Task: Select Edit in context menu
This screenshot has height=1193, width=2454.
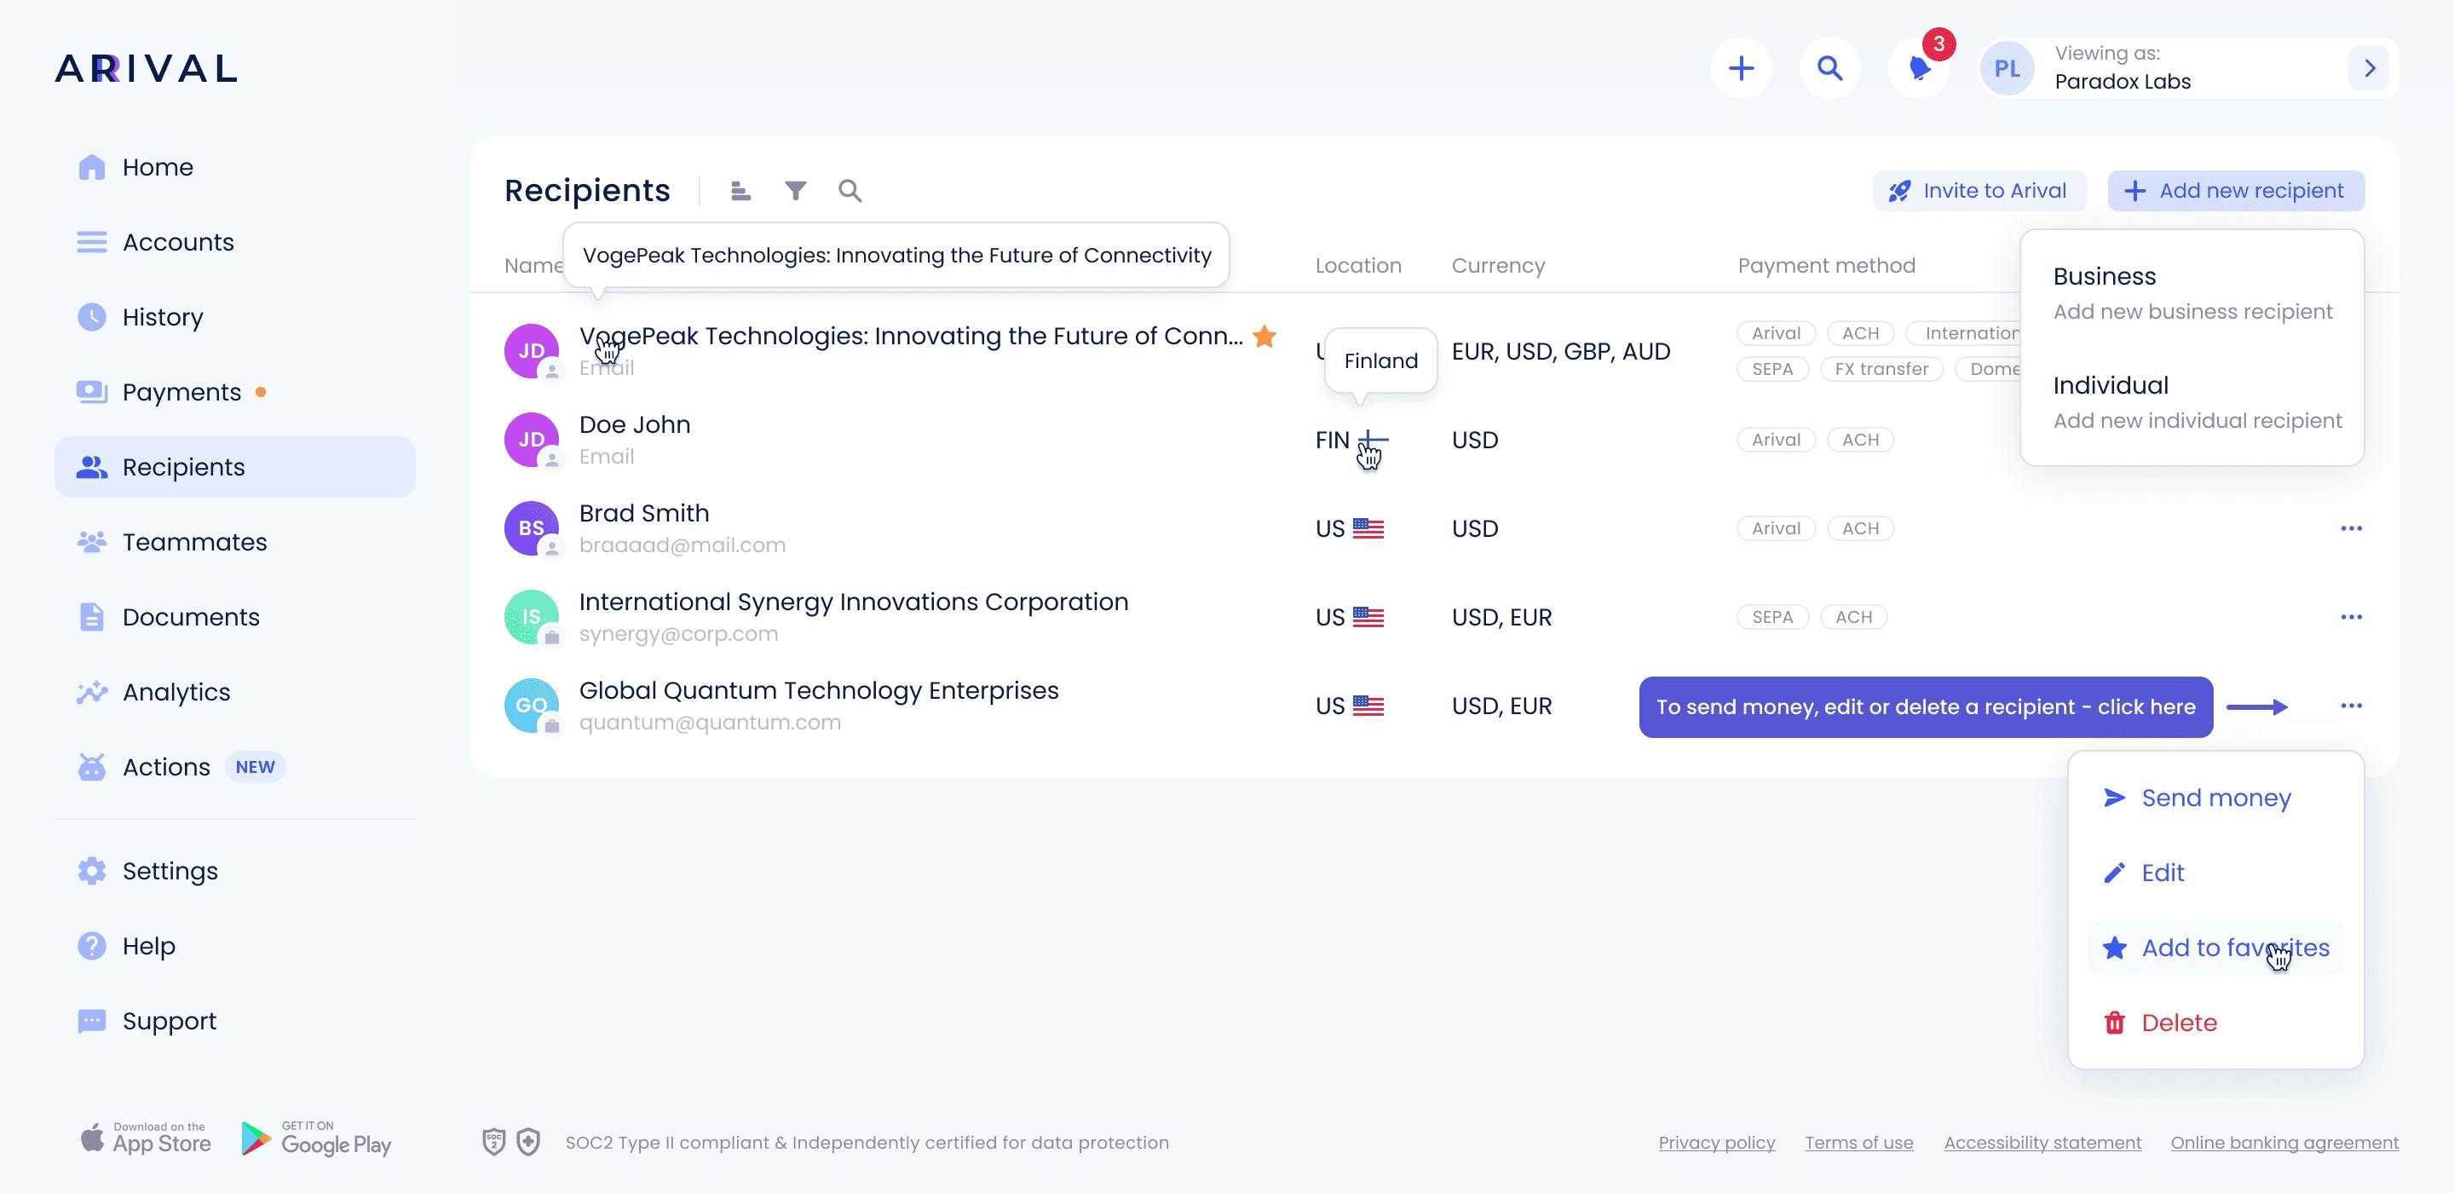Action: pos(2215,873)
